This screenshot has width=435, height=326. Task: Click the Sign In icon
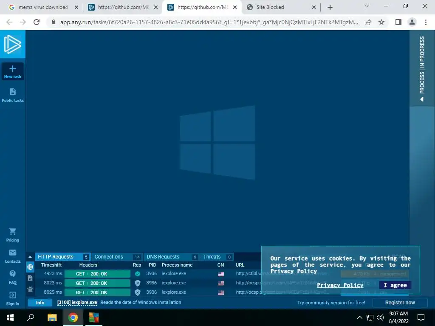pyautogui.click(x=12, y=295)
